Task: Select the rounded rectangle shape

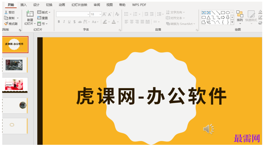Action: [x=204, y=17]
